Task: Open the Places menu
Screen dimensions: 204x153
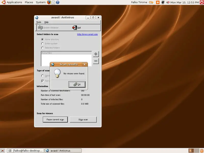Action: click(x=29, y=2)
